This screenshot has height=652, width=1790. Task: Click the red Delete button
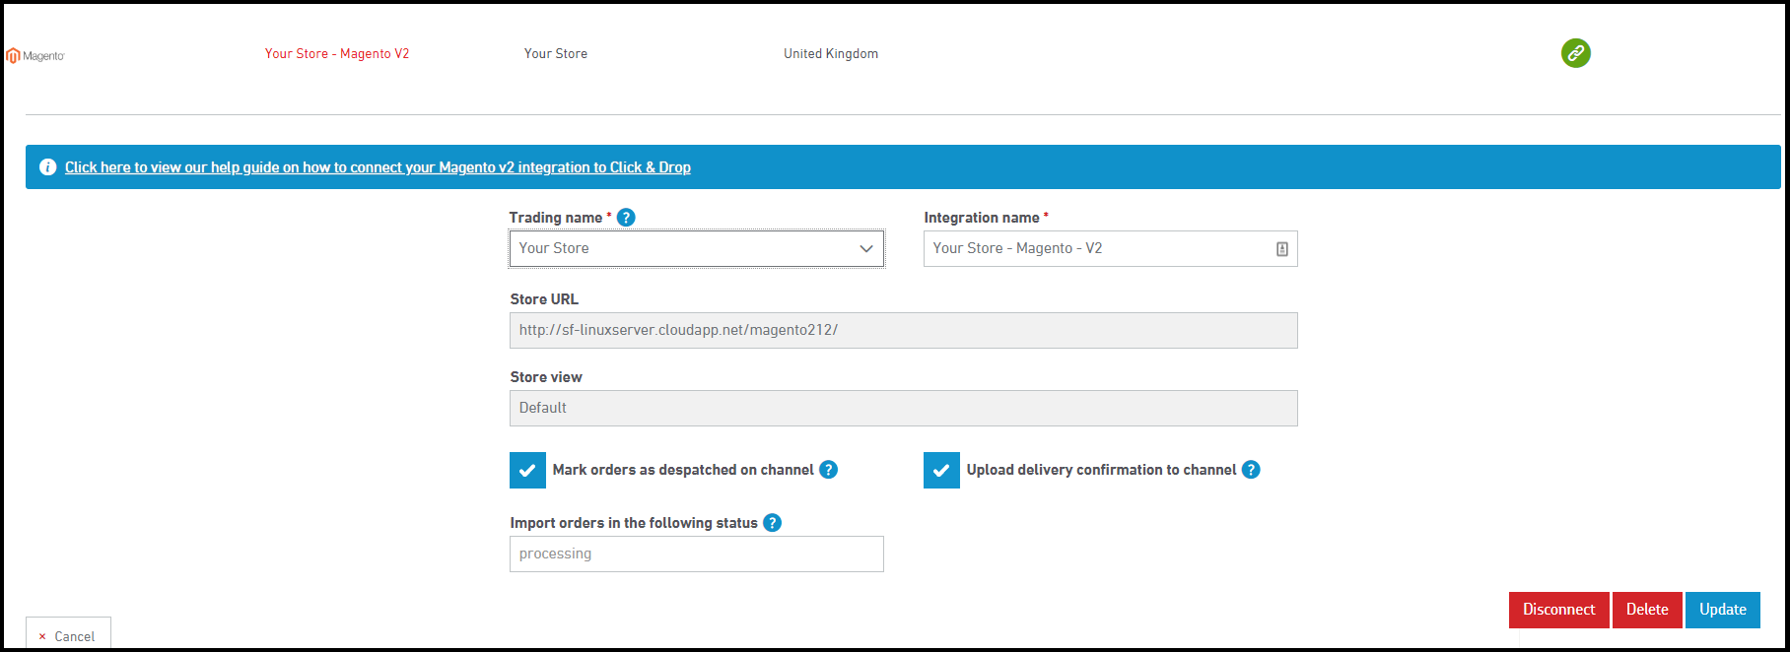coord(1646,610)
